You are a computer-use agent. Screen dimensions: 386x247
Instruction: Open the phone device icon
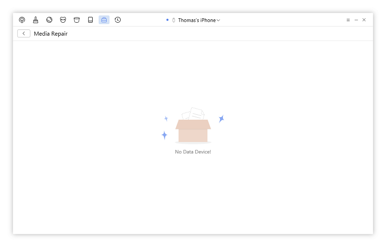click(x=90, y=20)
